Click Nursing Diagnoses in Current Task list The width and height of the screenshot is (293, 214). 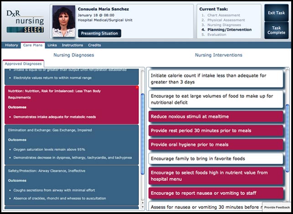click(x=224, y=25)
